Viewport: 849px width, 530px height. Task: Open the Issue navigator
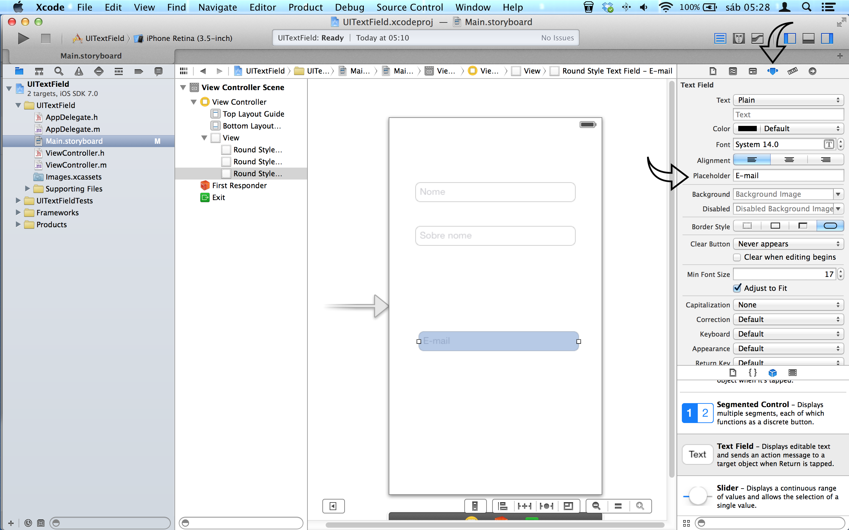(x=79, y=71)
